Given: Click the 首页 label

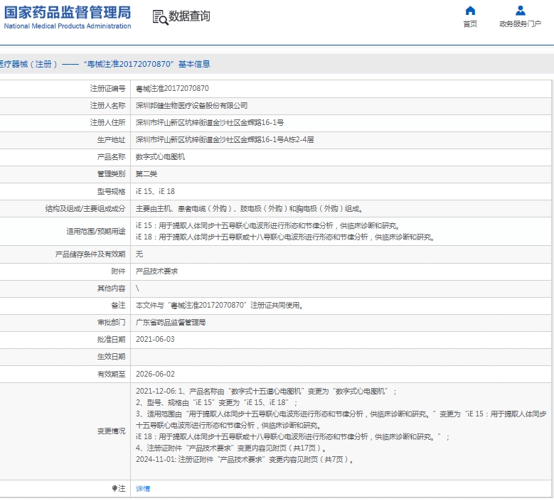Looking at the screenshot, I should (x=470, y=23).
